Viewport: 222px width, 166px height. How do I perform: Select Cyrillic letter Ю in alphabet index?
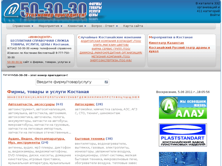(x=136, y=97)
